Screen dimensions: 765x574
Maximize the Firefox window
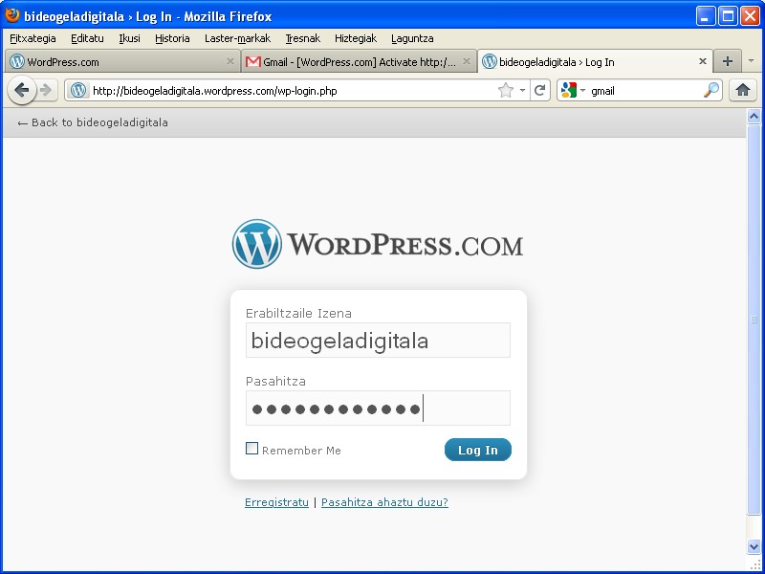728,16
